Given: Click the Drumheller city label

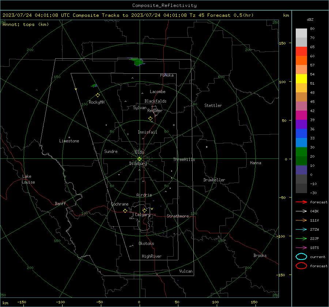Looking at the screenshot, I should [x=214, y=180].
